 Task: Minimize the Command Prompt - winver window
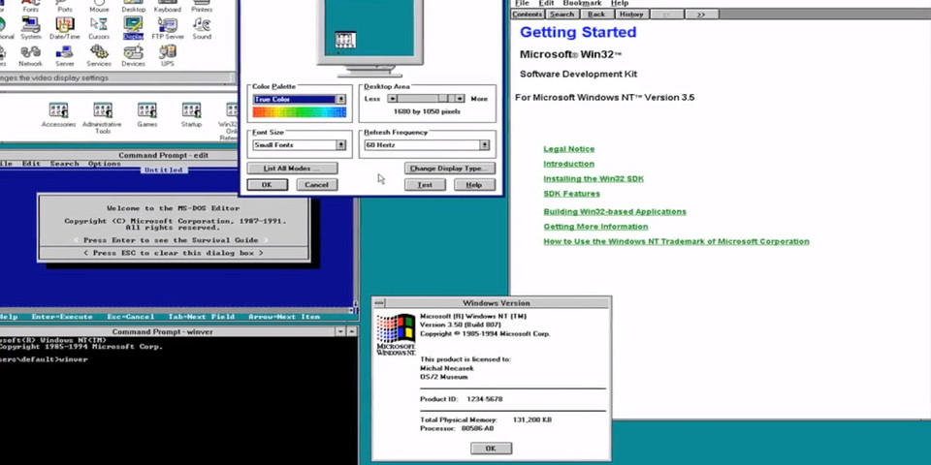(340, 332)
